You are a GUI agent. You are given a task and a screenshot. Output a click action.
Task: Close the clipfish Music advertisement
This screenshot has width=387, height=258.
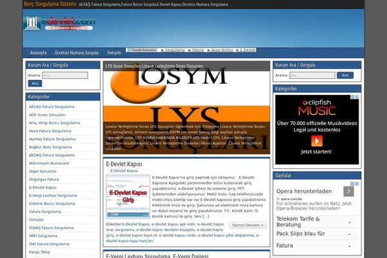pos(357,97)
